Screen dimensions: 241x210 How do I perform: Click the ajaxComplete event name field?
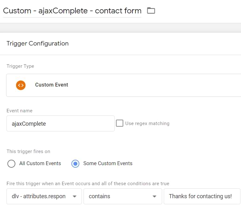pos(60,124)
